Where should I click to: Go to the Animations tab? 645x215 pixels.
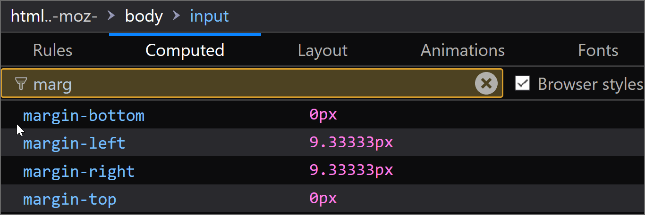click(462, 50)
